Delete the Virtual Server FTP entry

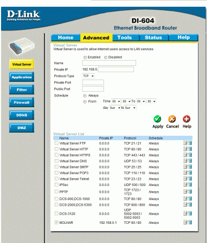[190, 143]
